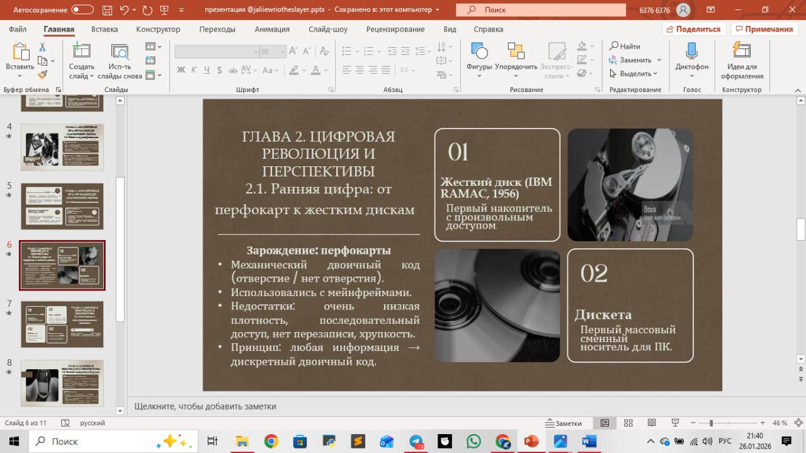Switch to the Конструктор tab

(x=158, y=30)
